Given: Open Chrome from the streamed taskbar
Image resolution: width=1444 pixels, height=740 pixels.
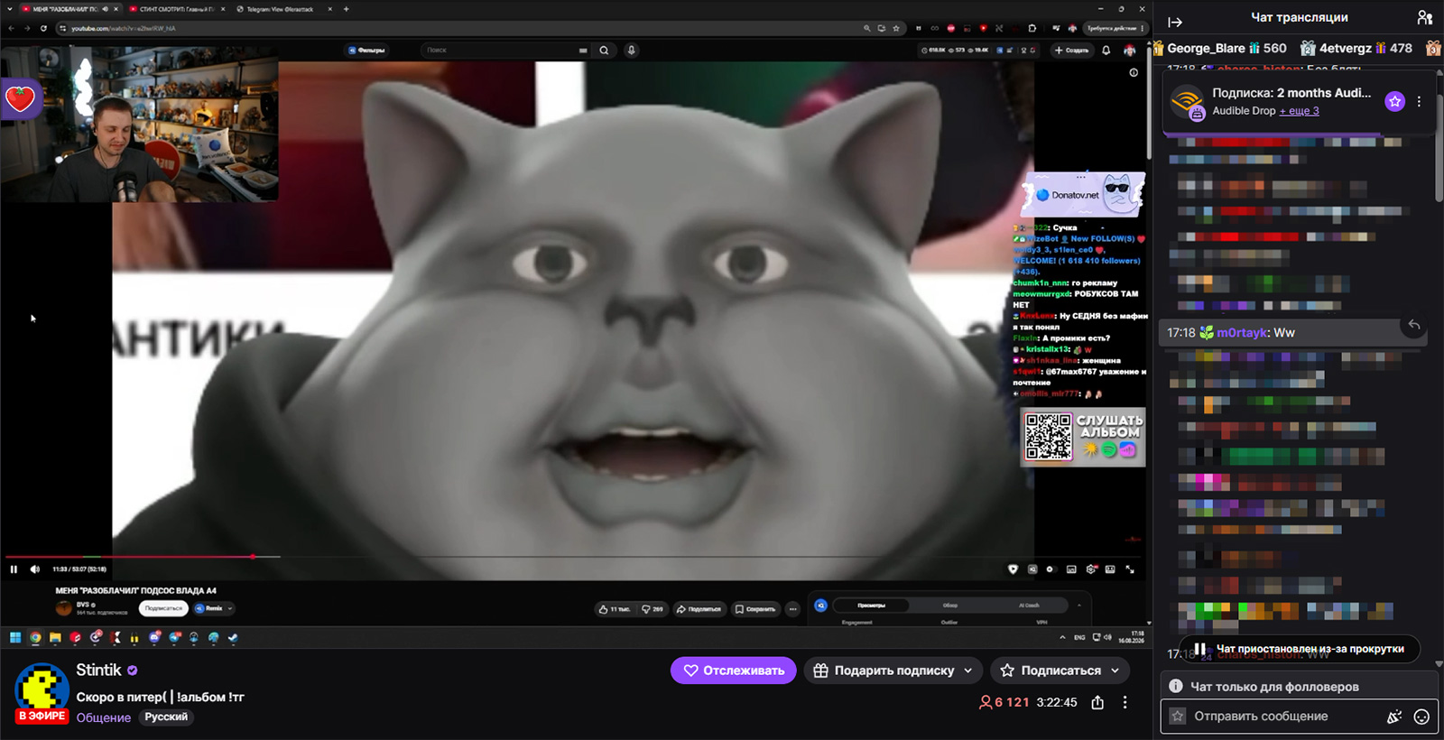Looking at the screenshot, I should coord(35,637).
